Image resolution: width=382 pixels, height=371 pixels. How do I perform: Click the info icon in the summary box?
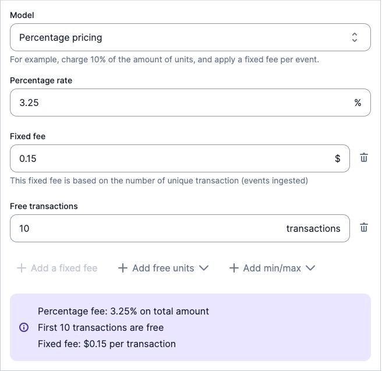[x=24, y=327]
